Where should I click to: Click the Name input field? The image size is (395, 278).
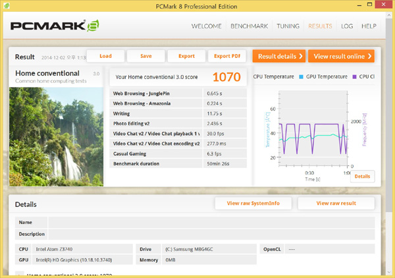coord(211,222)
